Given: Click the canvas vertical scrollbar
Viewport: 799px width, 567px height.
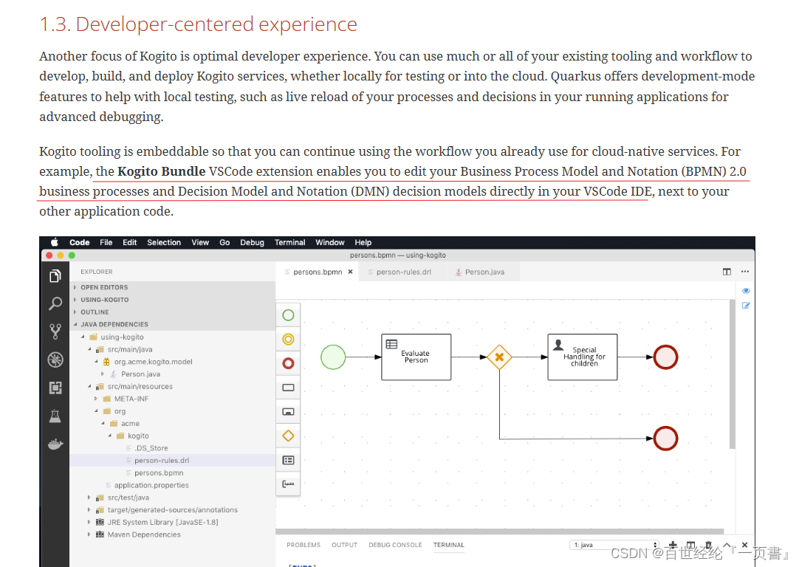Looking at the screenshot, I should click(x=733, y=374).
